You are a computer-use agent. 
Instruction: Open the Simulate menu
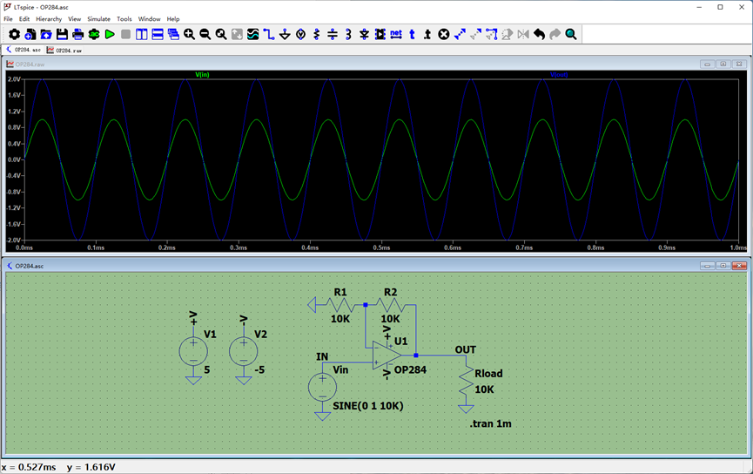pyautogui.click(x=98, y=19)
